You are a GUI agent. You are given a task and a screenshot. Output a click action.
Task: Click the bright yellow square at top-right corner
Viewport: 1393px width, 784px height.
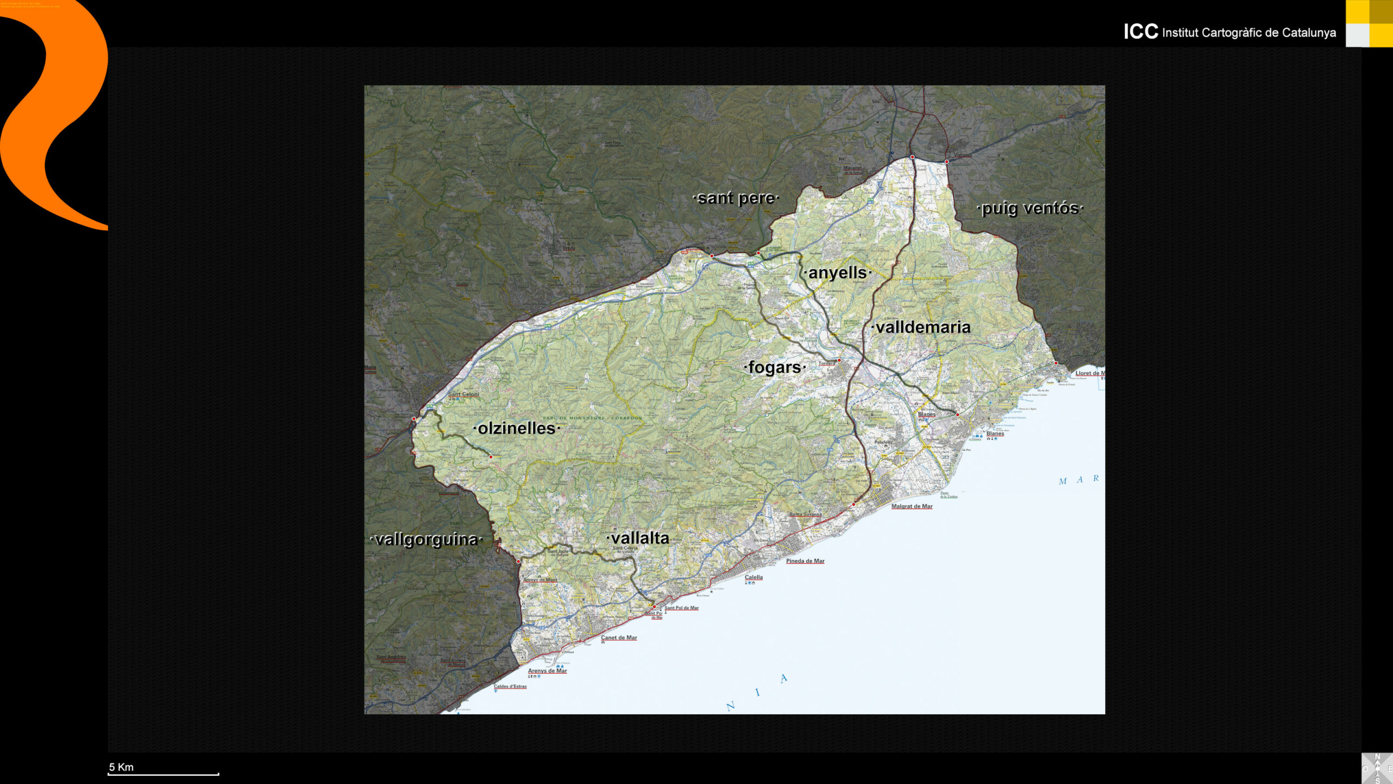coord(1358,12)
